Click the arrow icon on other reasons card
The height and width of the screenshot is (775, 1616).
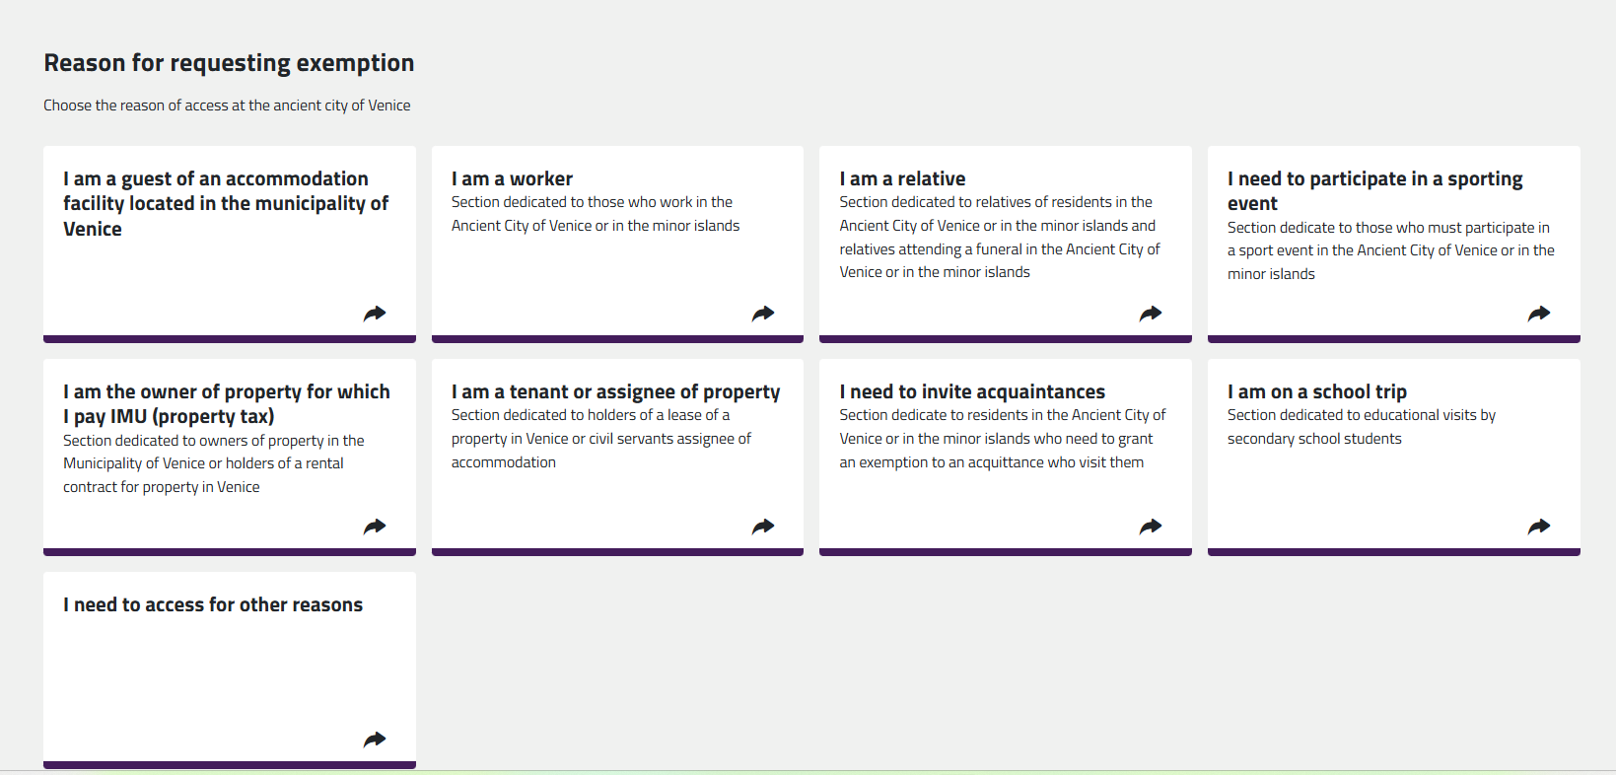coord(375,740)
